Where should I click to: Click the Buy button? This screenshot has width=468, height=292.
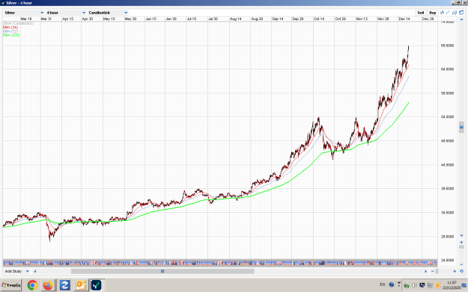point(433,13)
